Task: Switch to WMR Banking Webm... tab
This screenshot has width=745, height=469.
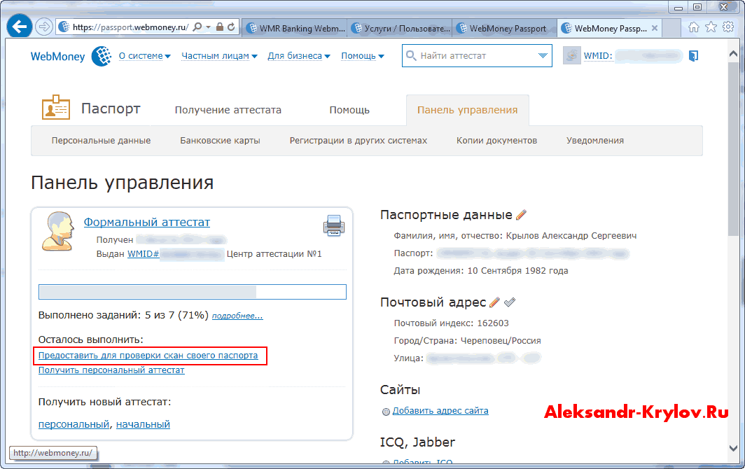Action: pos(295,28)
